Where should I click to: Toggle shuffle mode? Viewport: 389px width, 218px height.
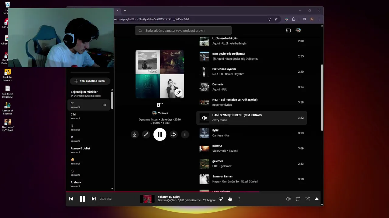coord(308,199)
